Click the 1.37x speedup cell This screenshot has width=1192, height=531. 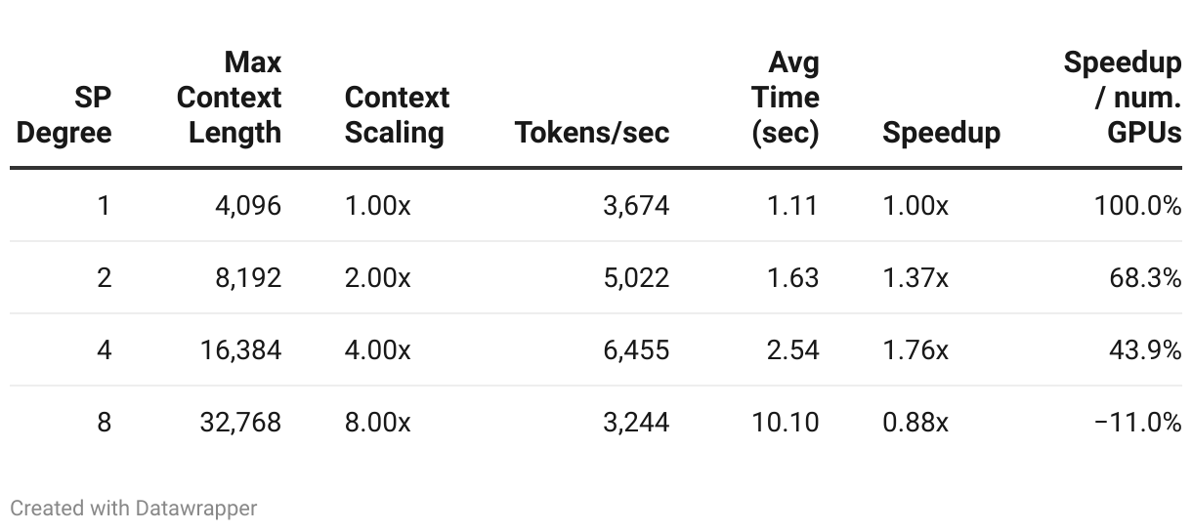click(915, 278)
